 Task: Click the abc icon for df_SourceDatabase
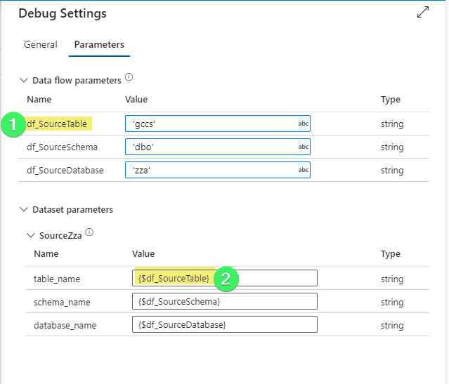304,170
